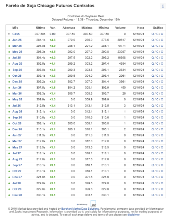Click the CME Group logo in the footer
This screenshot has width=169, height=220.
pyautogui.click(x=82, y=205)
